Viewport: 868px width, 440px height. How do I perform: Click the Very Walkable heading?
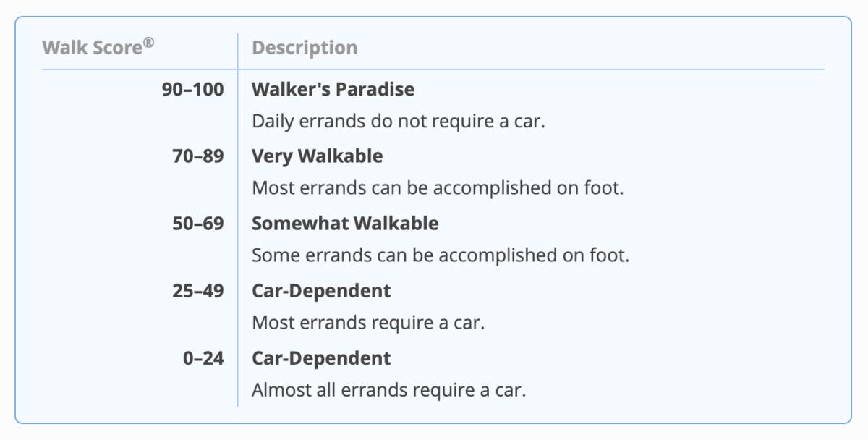[x=317, y=156]
